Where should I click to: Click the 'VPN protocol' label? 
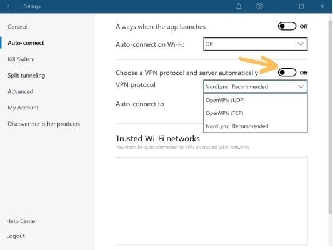tap(136, 85)
